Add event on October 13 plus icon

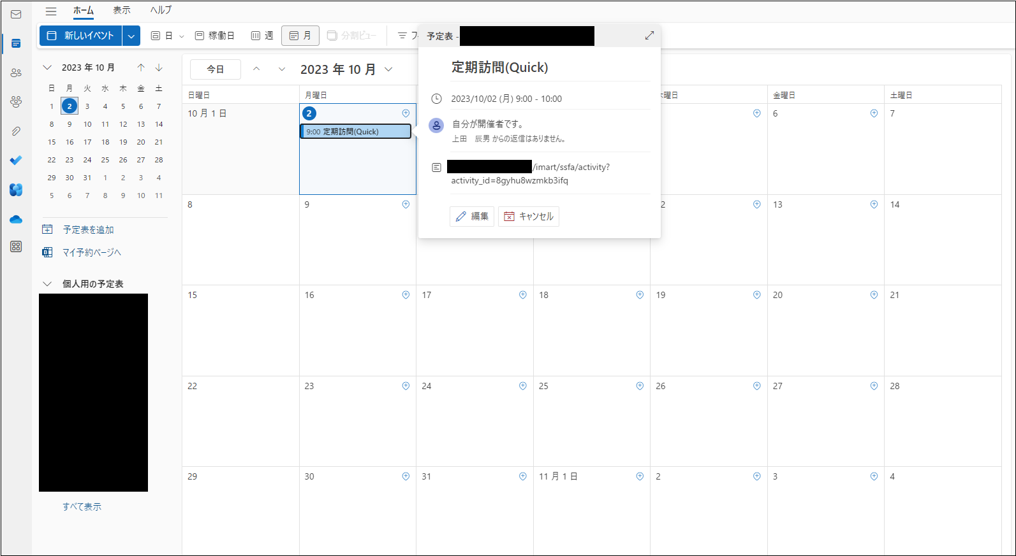(x=874, y=204)
